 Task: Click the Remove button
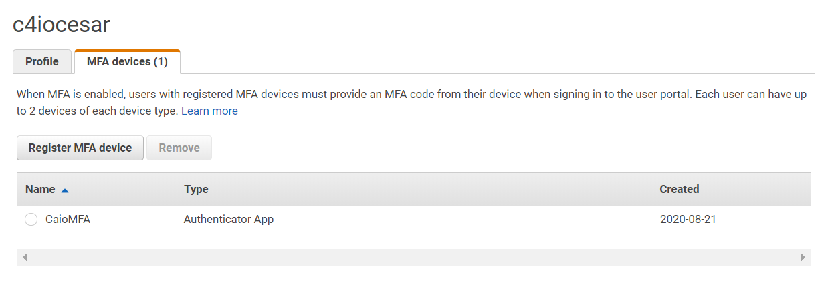(179, 148)
